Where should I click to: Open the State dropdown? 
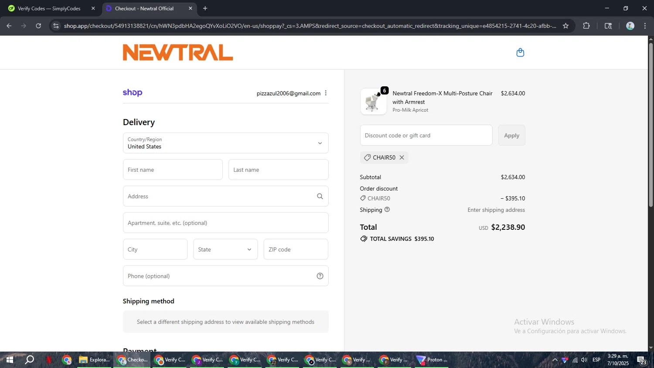point(225,249)
